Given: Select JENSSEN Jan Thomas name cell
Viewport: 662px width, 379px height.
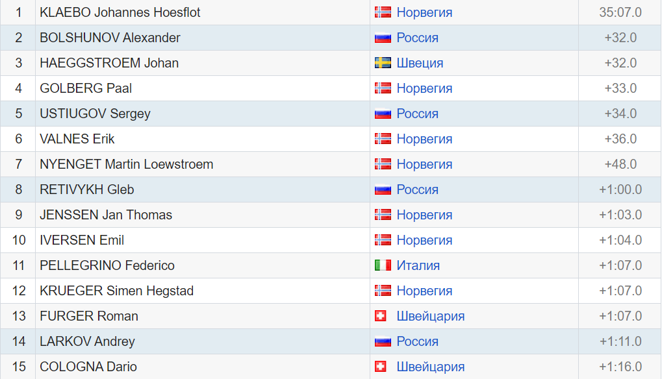Looking at the screenshot, I should (203, 215).
